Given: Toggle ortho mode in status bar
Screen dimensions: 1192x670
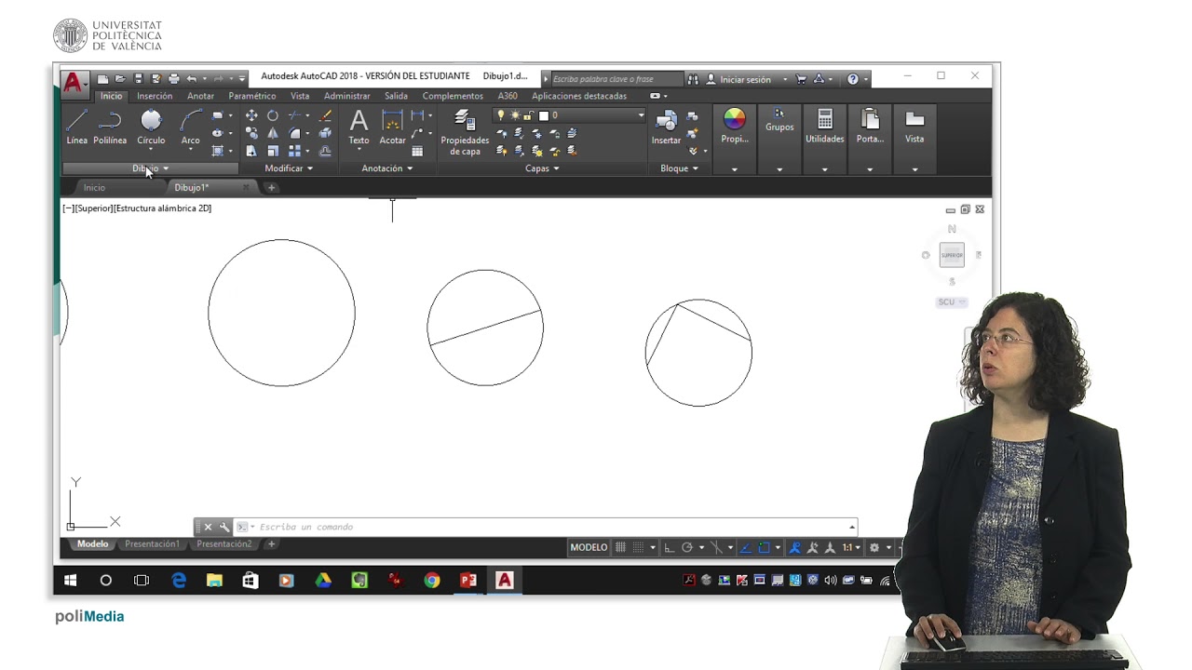Looking at the screenshot, I should (669, 547).
